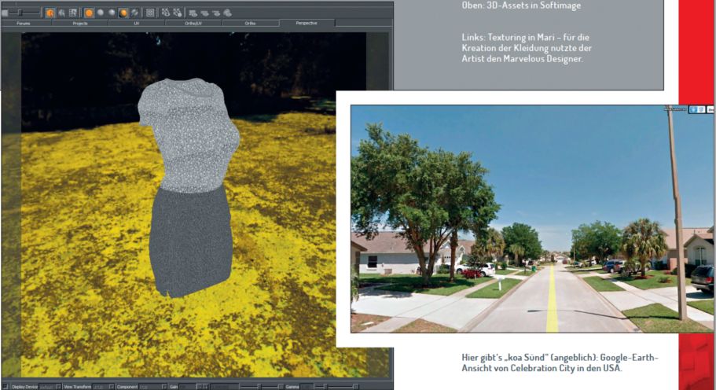Click the half-black orange sphere lighting icon
The height and width of the screenshot is (390, 716).
click(123, 13)
